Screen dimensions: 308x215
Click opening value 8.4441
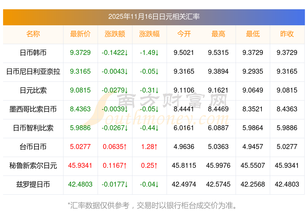coord(184,109)
